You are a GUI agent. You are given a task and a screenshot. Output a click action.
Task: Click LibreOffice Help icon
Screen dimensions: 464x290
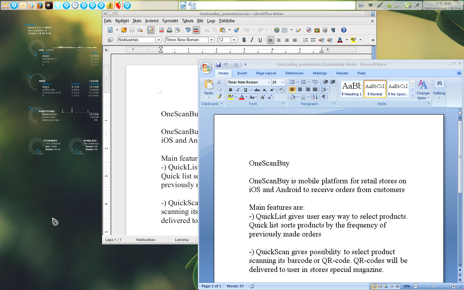[x=344, y=30]
